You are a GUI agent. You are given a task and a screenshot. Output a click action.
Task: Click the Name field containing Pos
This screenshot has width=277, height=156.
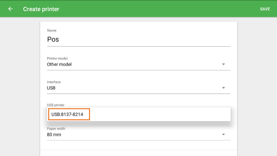(138, 40)
